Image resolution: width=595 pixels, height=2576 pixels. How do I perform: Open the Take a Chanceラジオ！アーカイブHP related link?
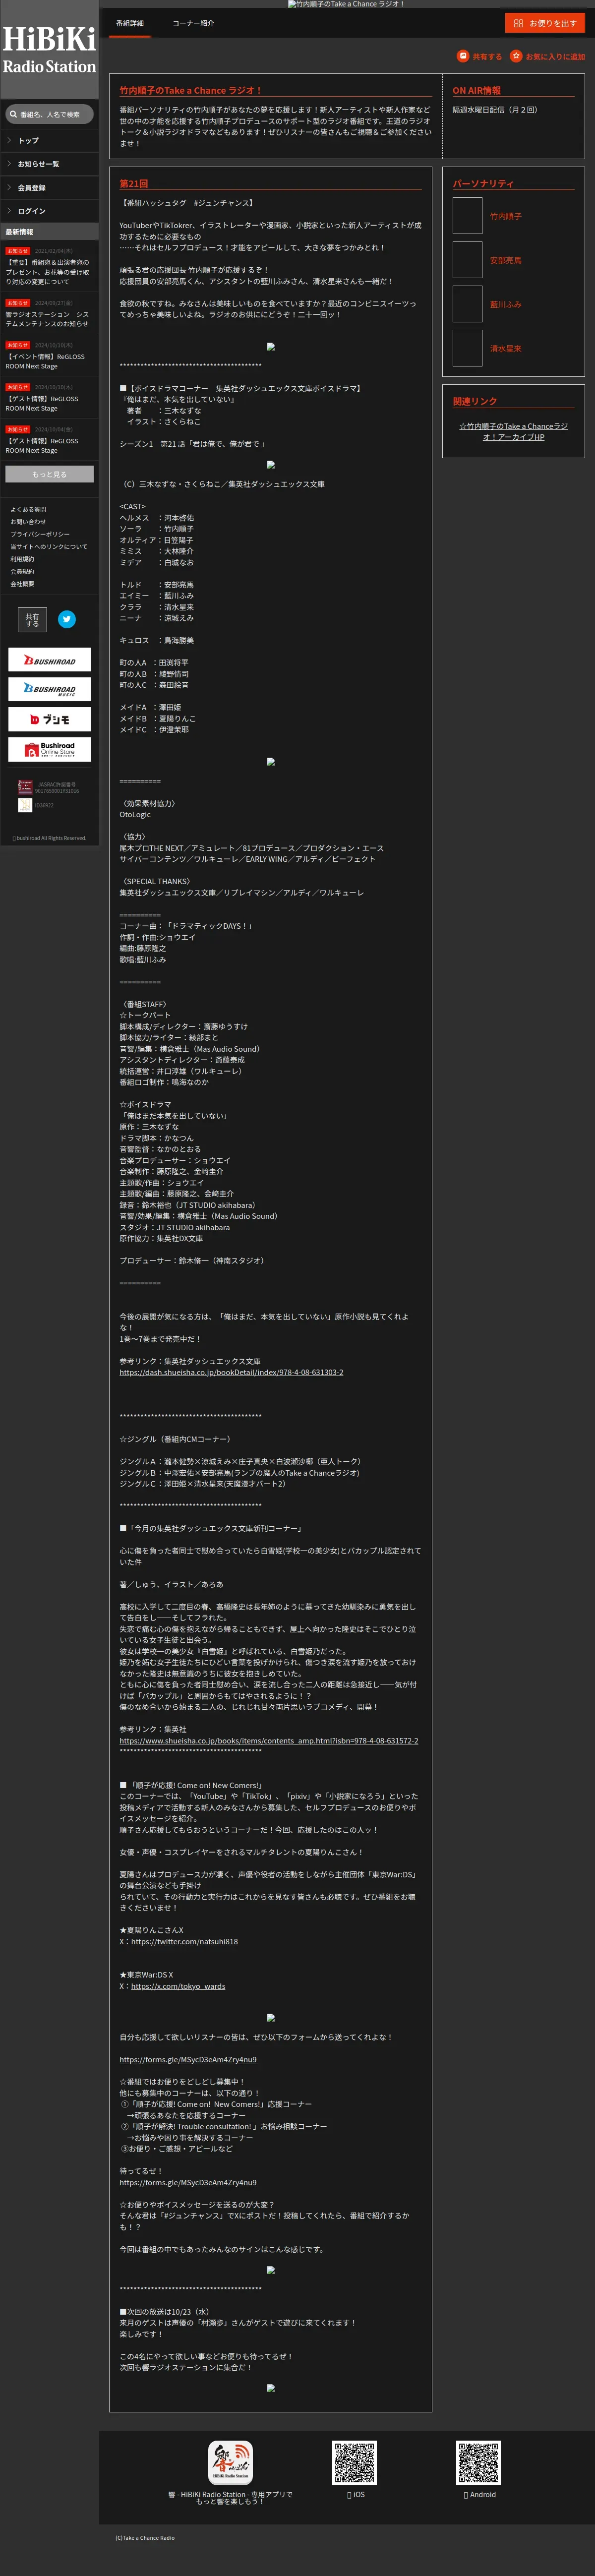point(513,431)
